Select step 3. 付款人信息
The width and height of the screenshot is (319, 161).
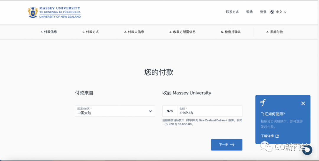tap(134, 32)
